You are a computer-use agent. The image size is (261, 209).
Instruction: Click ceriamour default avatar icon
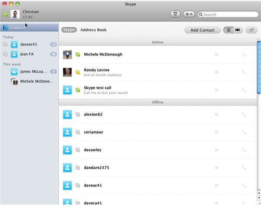[x=67, y=132]
